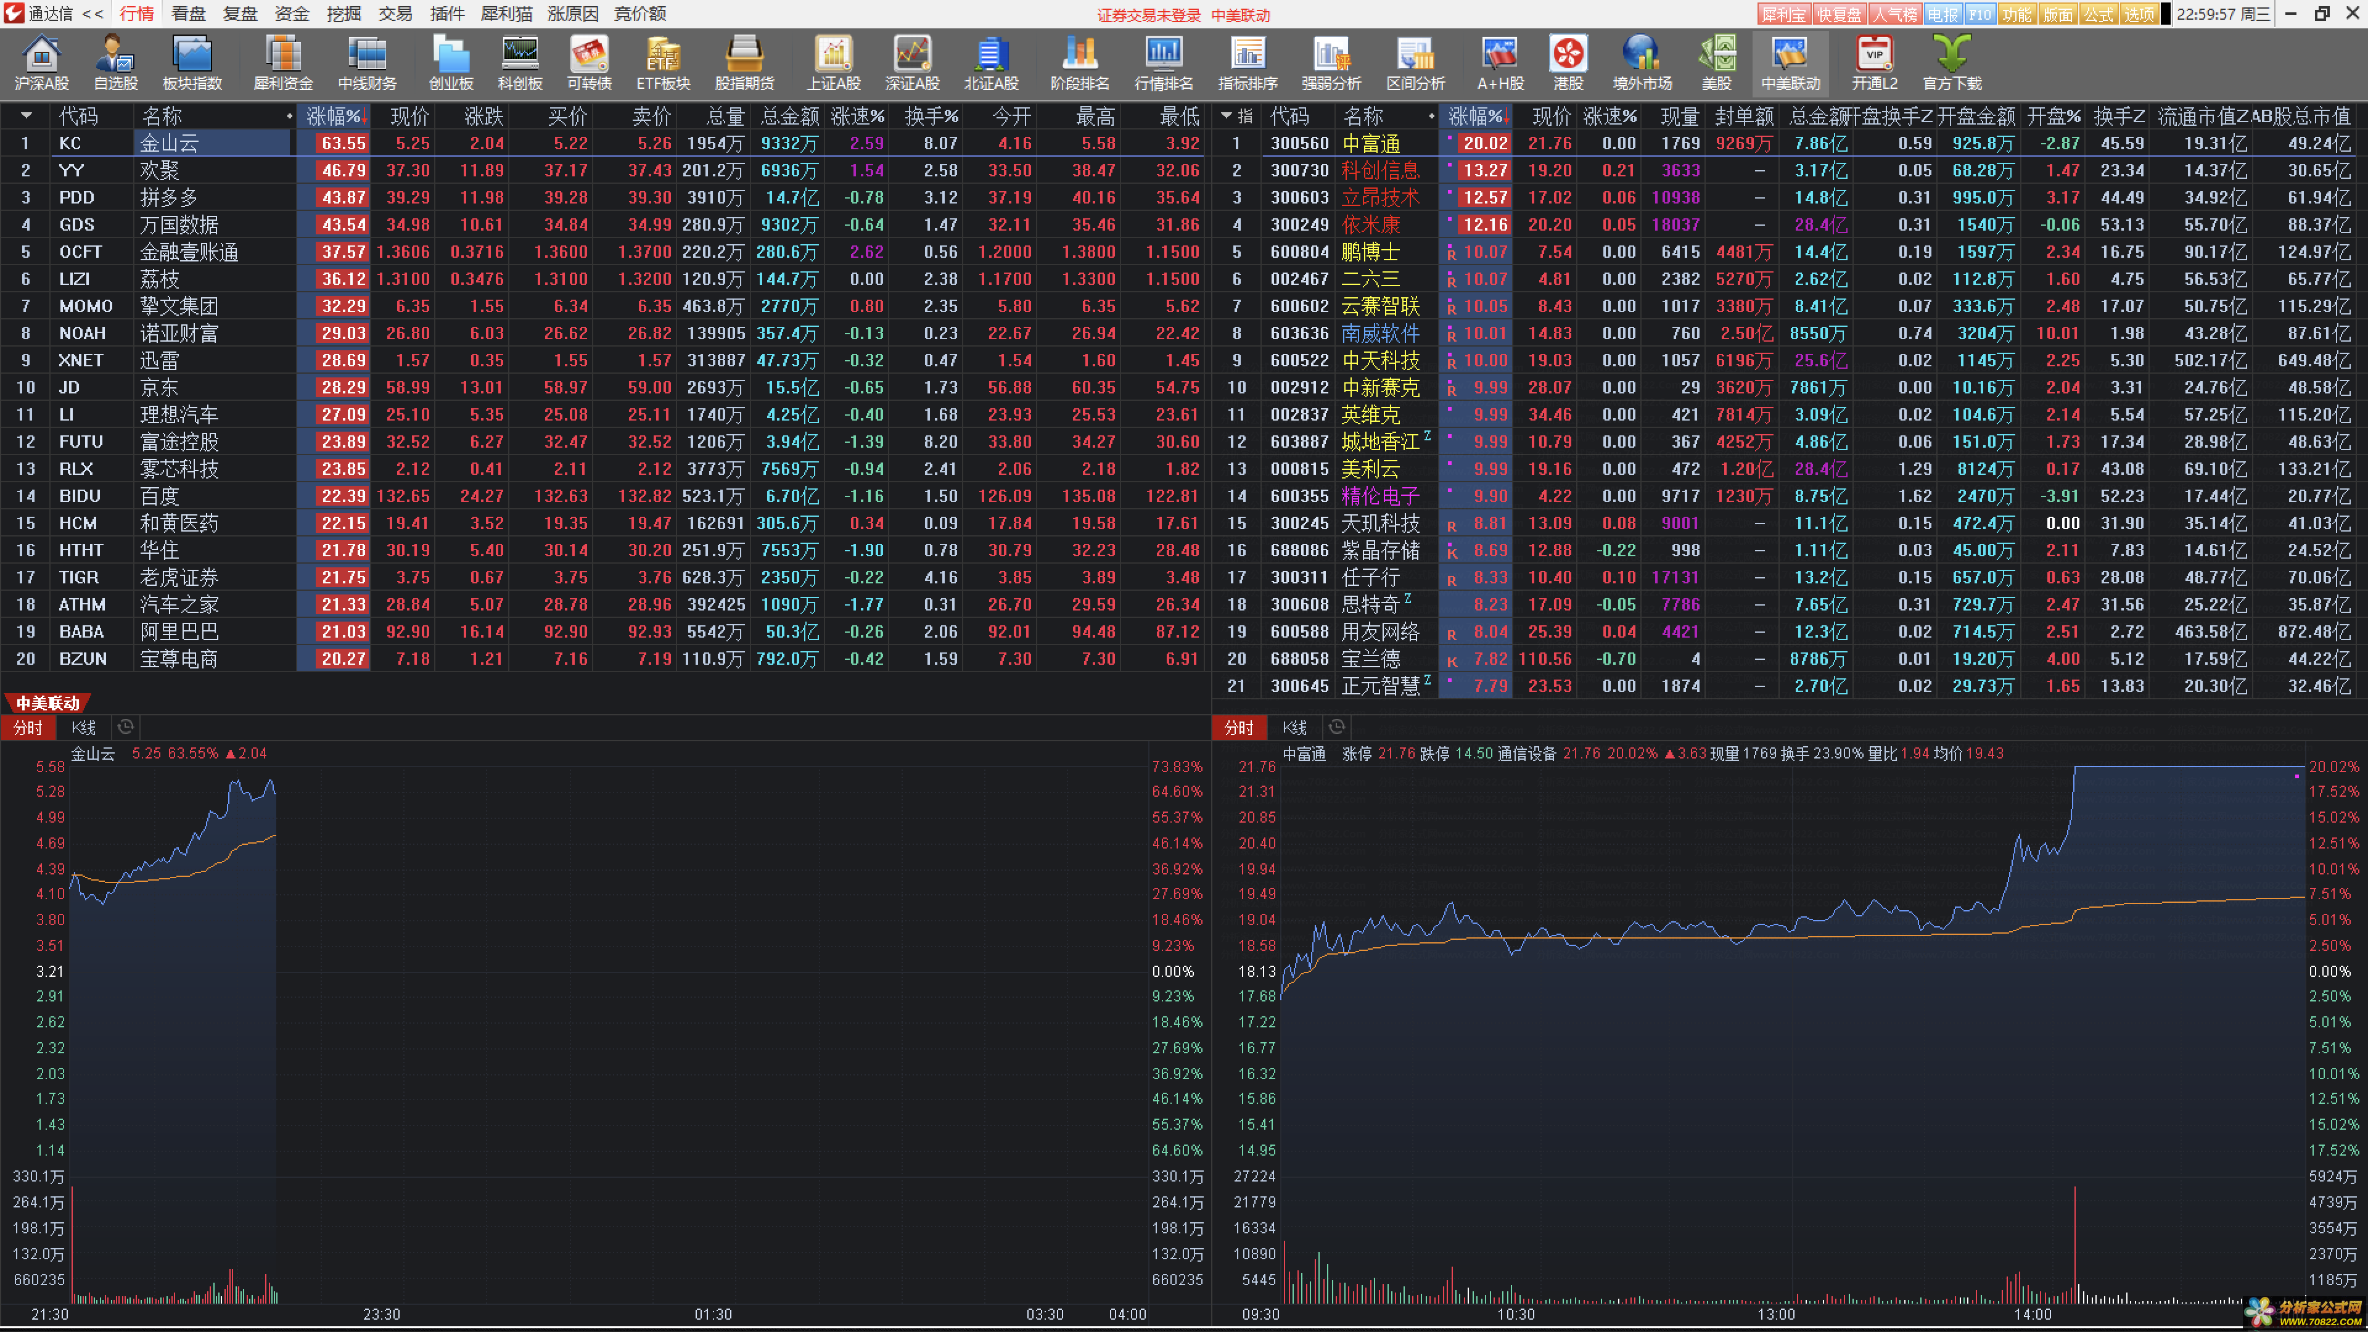This screenshot has height=1332, width=2368.
Task: Open the ETF板块 icon
Action: point(663,64)
